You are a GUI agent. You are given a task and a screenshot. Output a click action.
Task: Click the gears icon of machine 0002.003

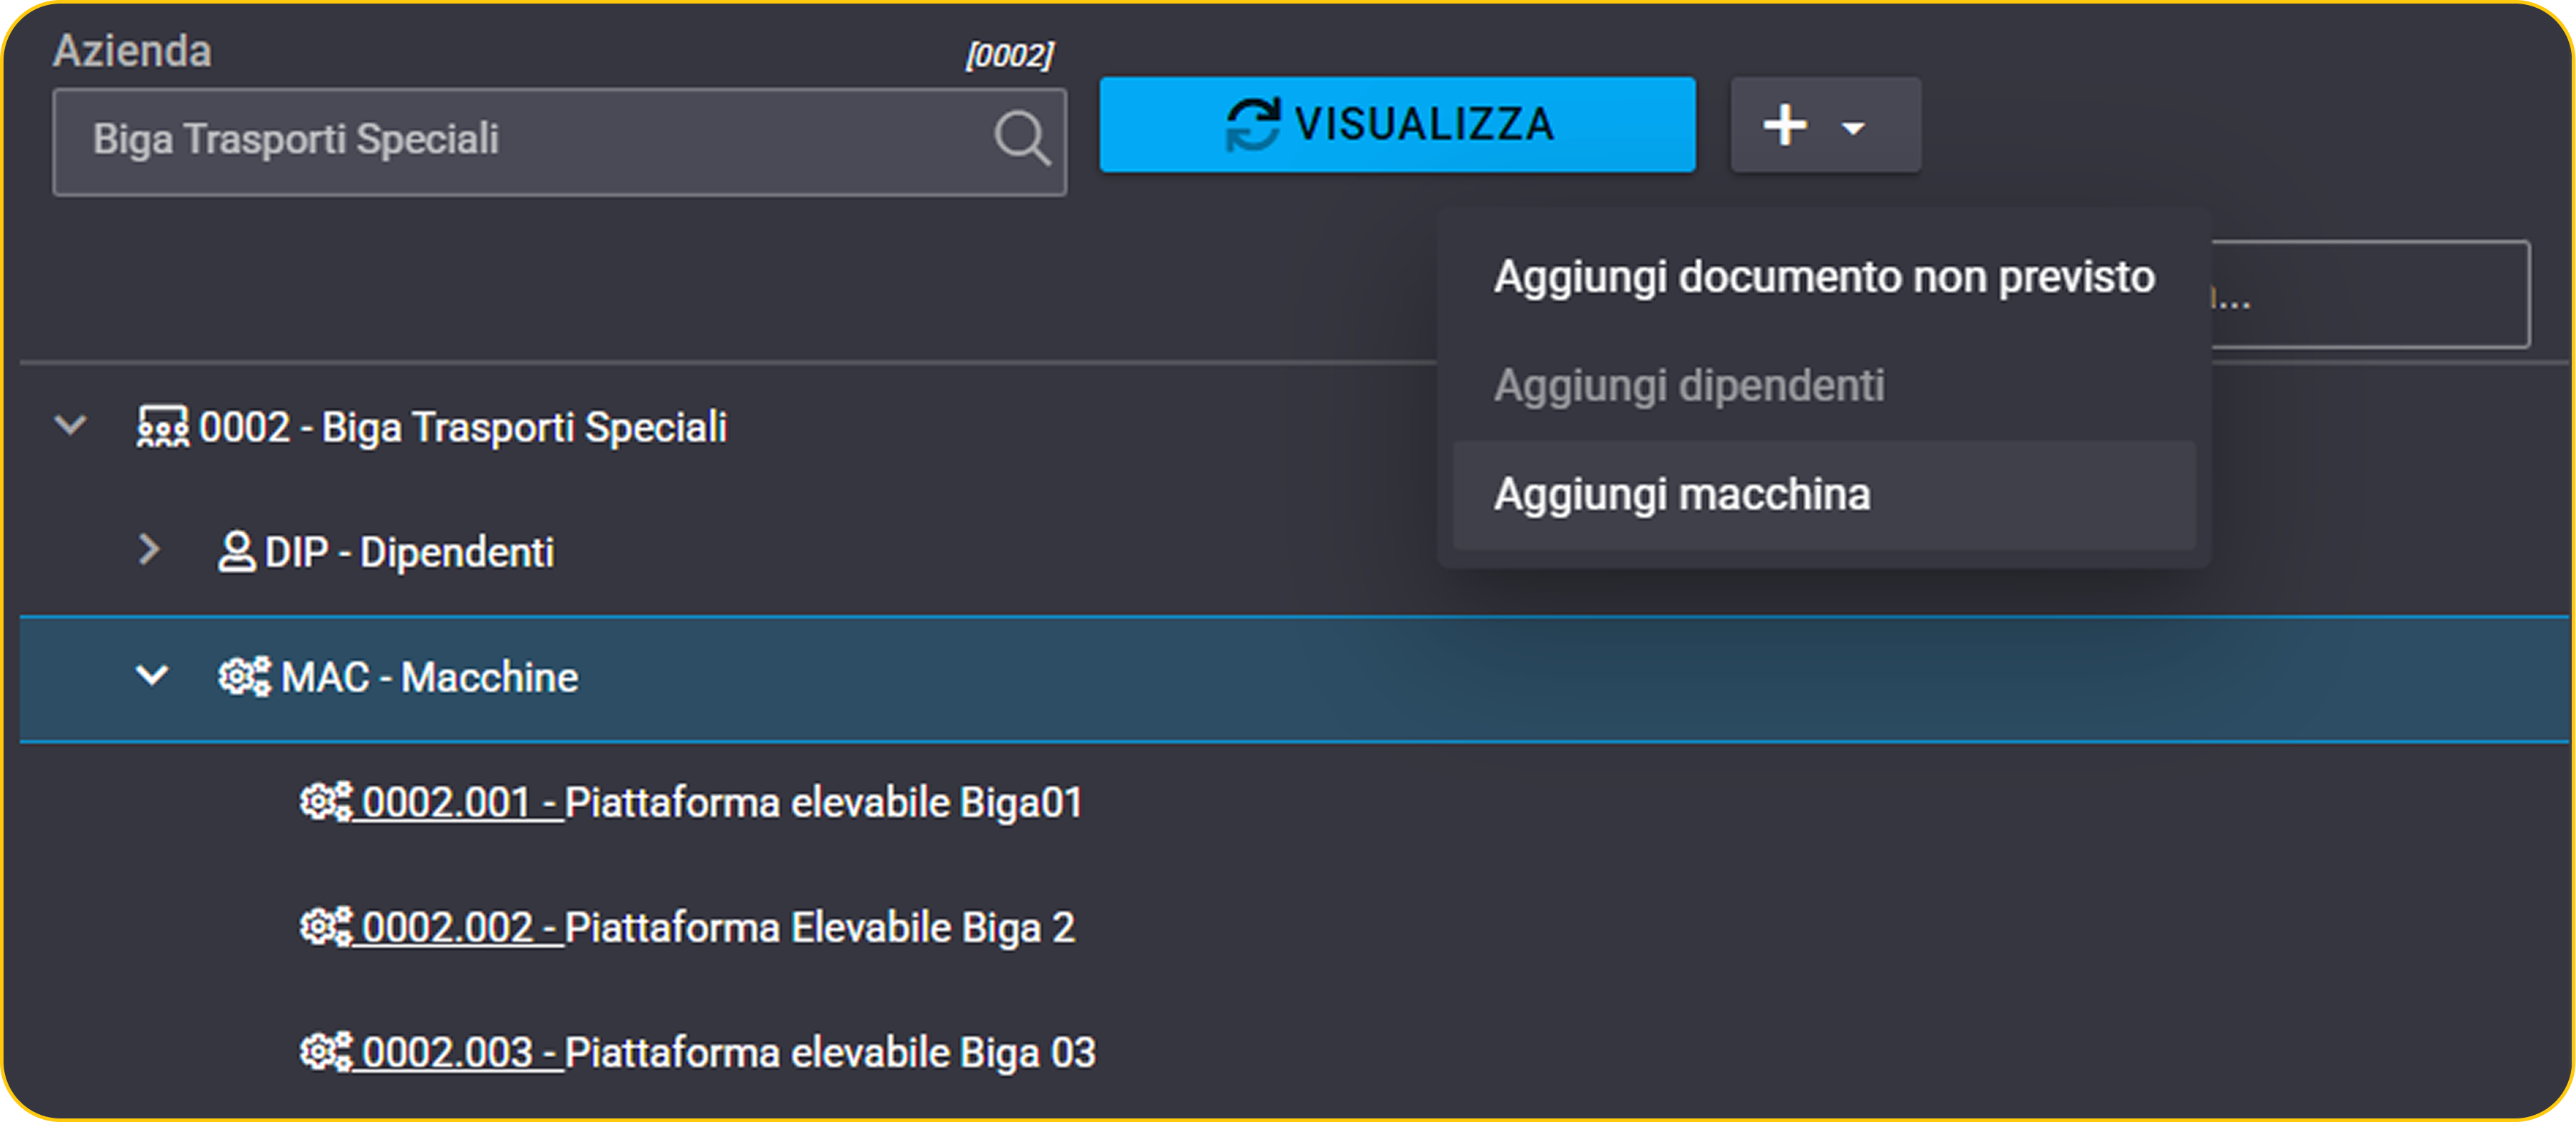pyautogui.click(x=326, y=1051)
